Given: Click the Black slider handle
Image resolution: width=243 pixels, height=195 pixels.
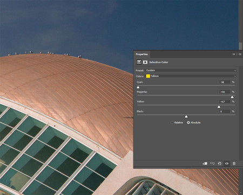Looking at the screenshot, I should pyautogui.click(x=186, y=117).
